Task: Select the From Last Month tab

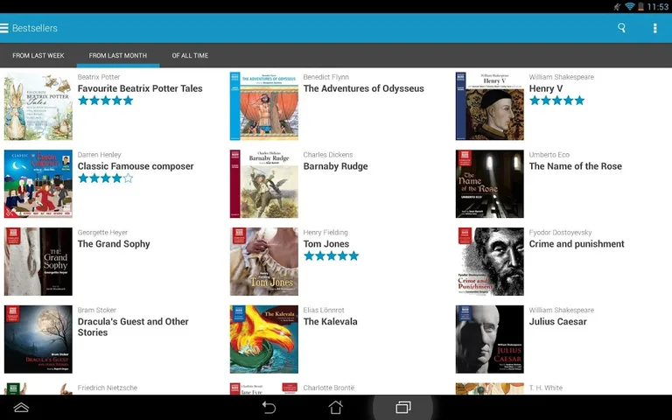Action: (x=118, y=56)
